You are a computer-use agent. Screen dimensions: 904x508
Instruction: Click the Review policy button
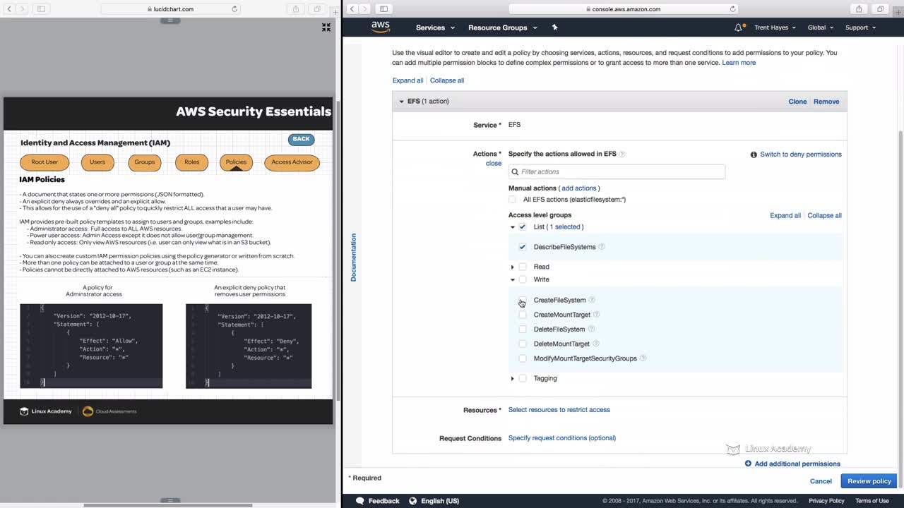click(869, 481)
